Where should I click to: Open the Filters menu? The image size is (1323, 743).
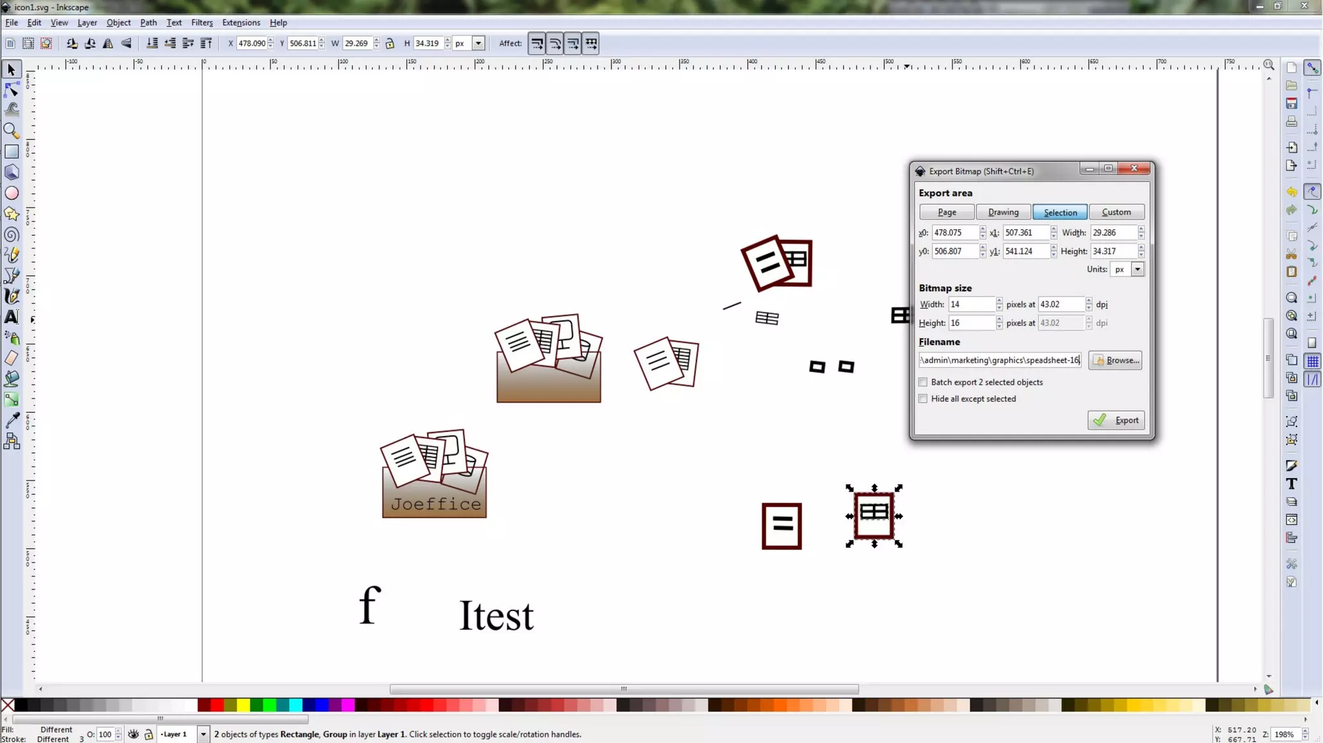tap(202, 23)
